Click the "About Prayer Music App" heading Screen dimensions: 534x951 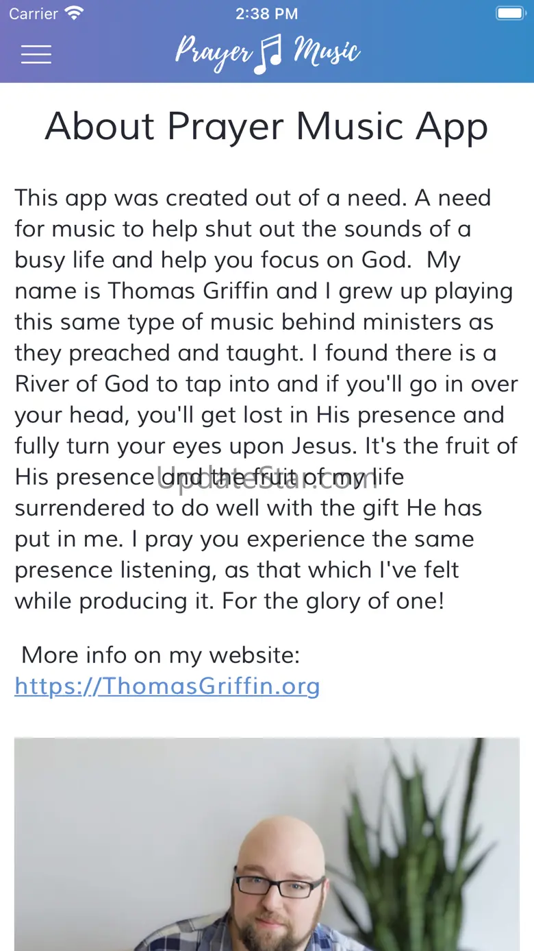267,127
